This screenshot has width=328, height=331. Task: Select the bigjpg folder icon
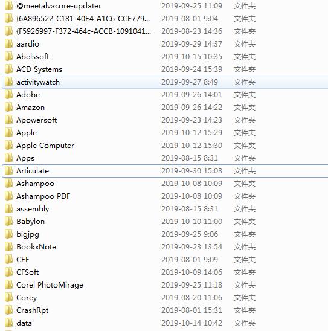[x=8, y=234]
